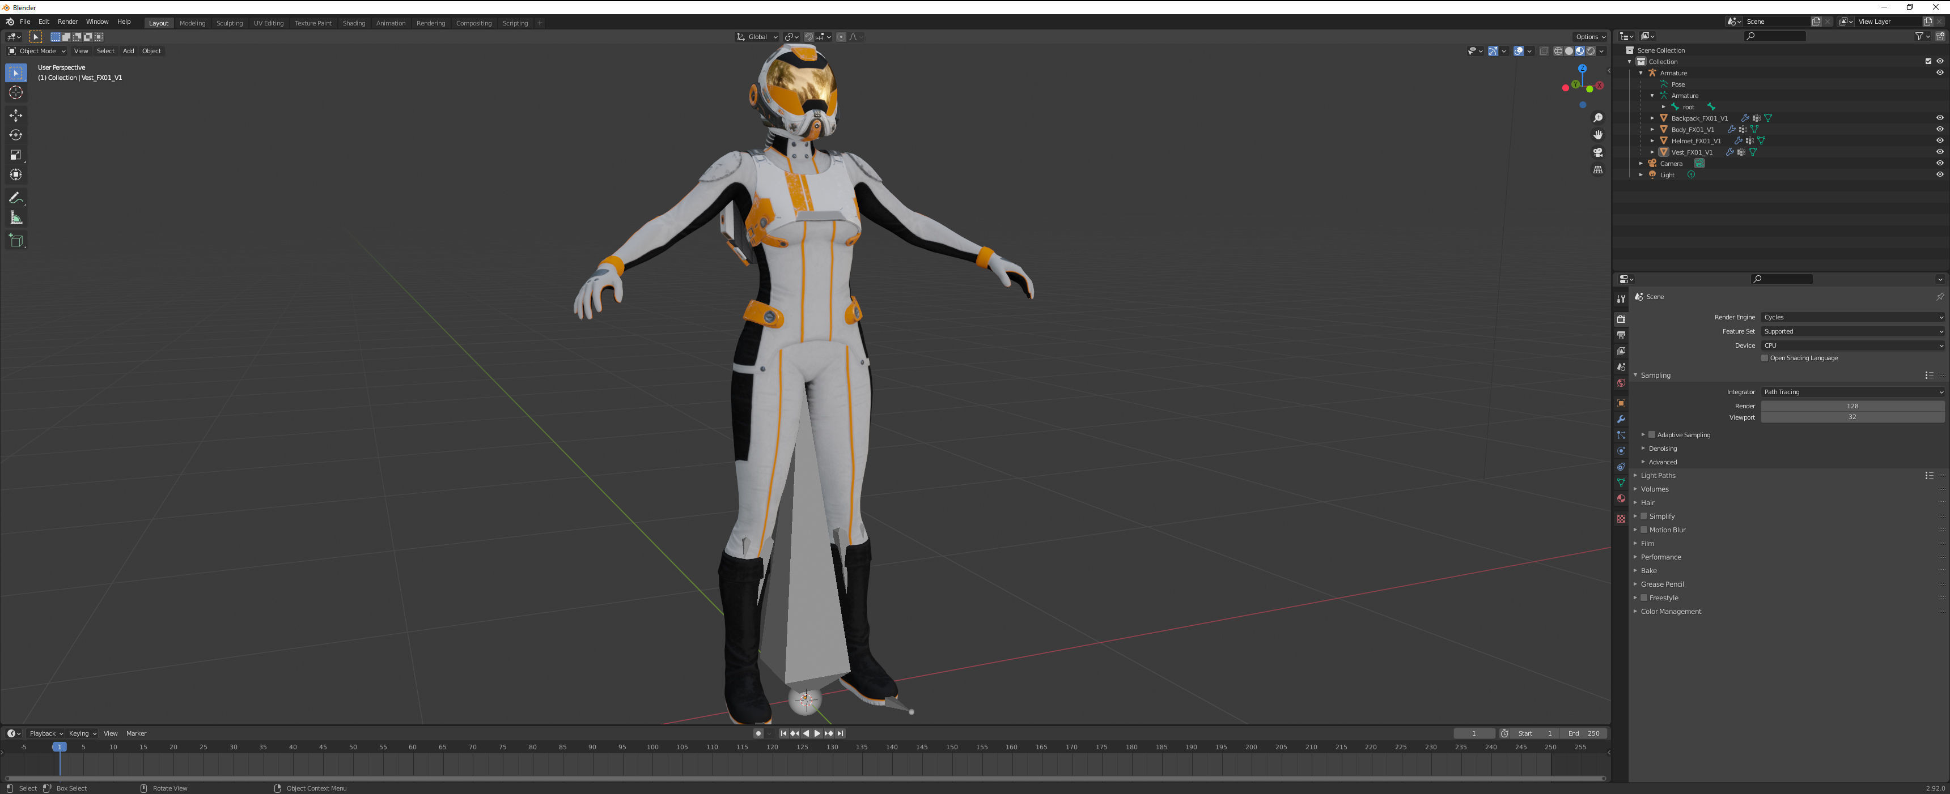The height and width of the screenshot is (794, 1950).
Task: Open the Render Engine dropdown
Action: (1851, 318)
